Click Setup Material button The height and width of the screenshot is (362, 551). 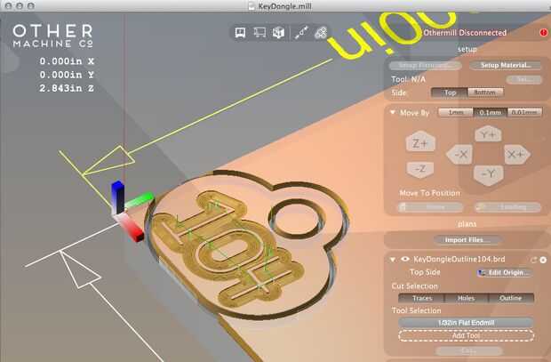click(506, 65)
